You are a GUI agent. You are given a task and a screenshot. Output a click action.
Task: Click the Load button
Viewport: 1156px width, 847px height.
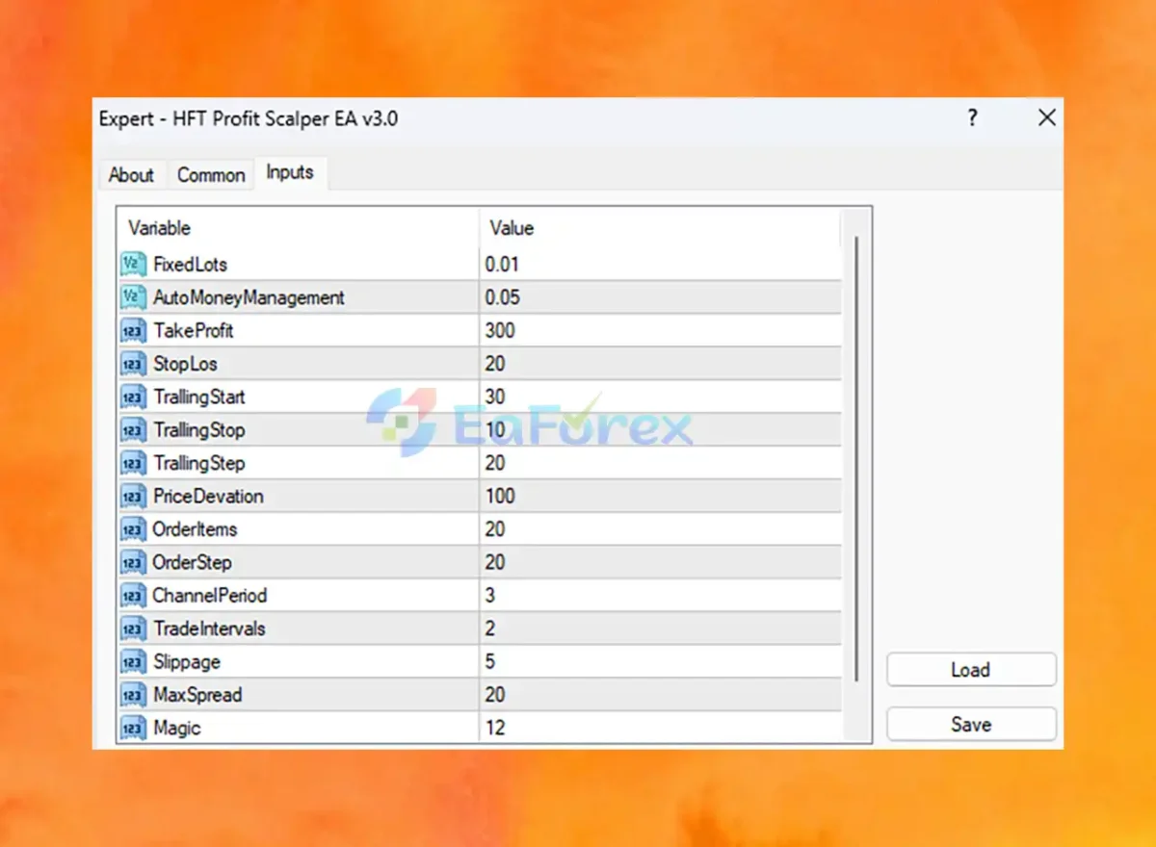tap(971, 670)
